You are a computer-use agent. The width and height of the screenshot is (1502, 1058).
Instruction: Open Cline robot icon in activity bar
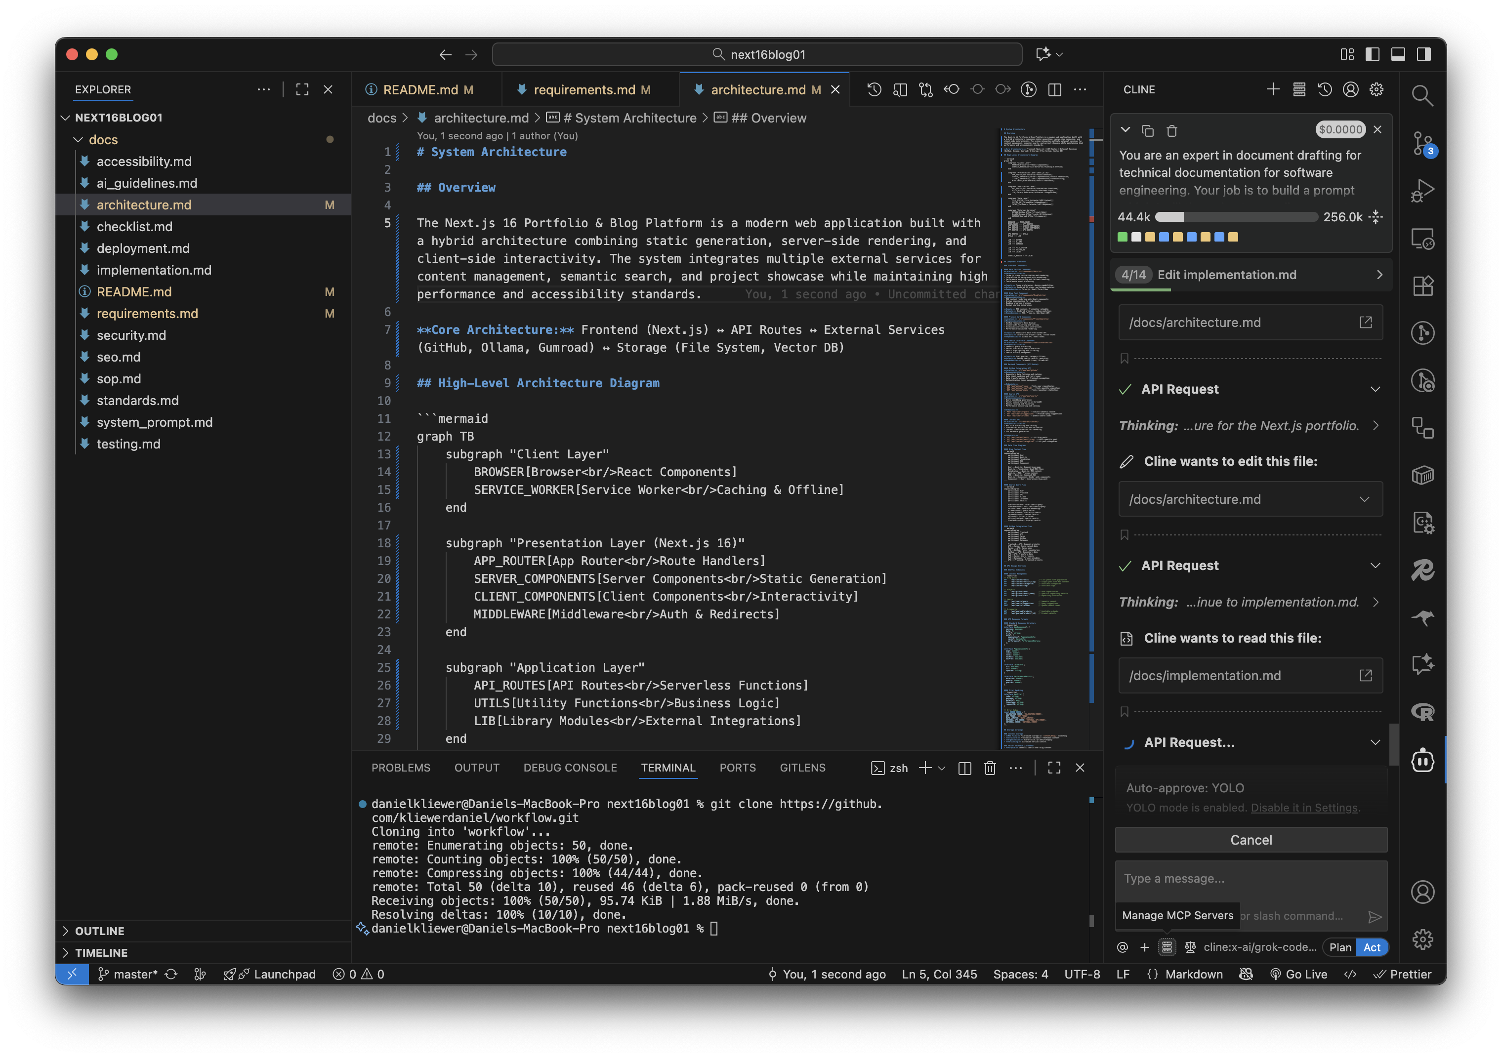[x=1422, y=760]
